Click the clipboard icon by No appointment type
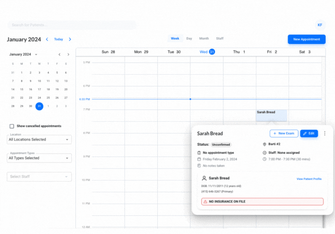 coord(199,153)
